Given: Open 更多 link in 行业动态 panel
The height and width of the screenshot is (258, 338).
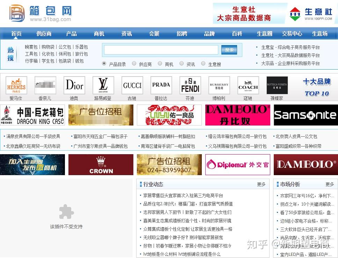Looking at the screenshot, I should 261,184.
